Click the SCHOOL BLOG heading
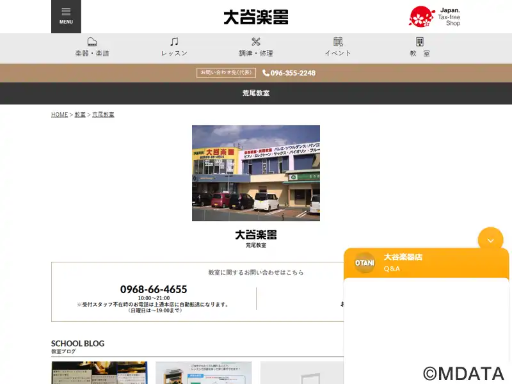The width and height of the screenshot is (512, 384). click(x=77, y=344)
